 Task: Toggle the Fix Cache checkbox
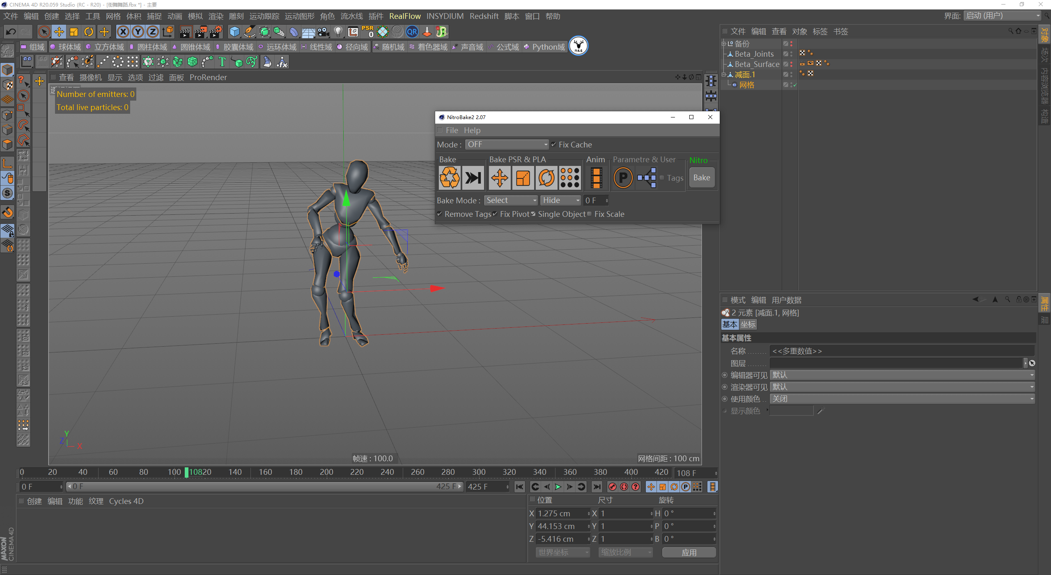554,145
